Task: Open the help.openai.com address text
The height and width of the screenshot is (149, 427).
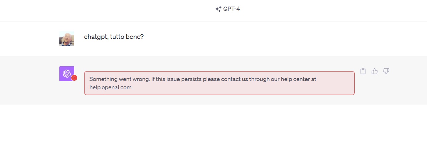Action: point(111,88)
